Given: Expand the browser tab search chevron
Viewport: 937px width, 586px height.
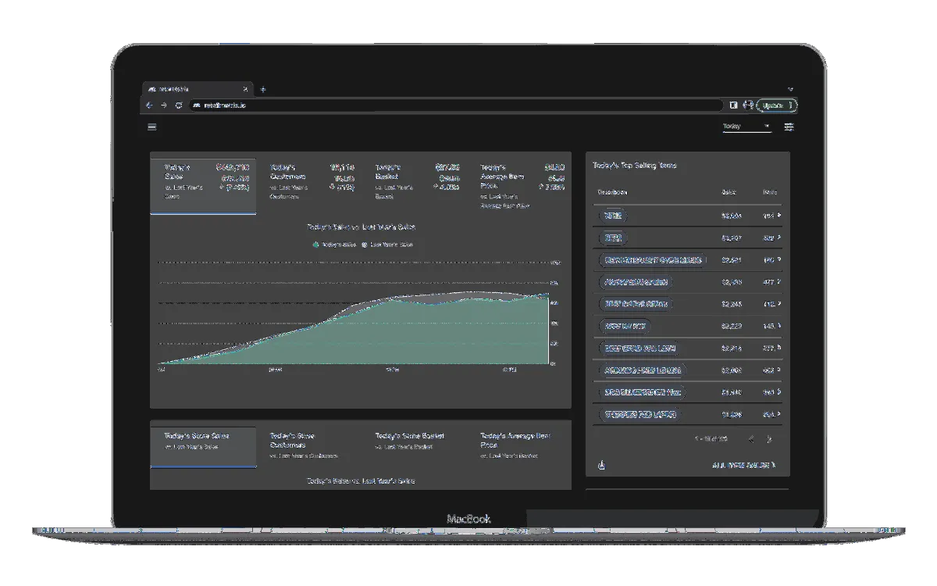Looking at the screenshot, I should coord(789,89).
